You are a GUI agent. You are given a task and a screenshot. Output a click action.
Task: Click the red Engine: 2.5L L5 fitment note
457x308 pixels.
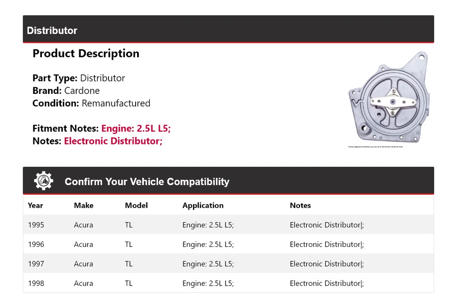click(136, 128)
